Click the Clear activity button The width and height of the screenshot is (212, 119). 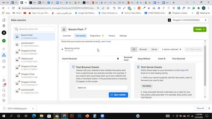click(x=193, y=49)
